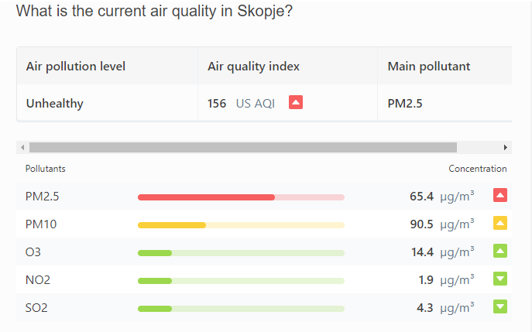
Task: Select the Air quality index column header
Action: point(253,67)
